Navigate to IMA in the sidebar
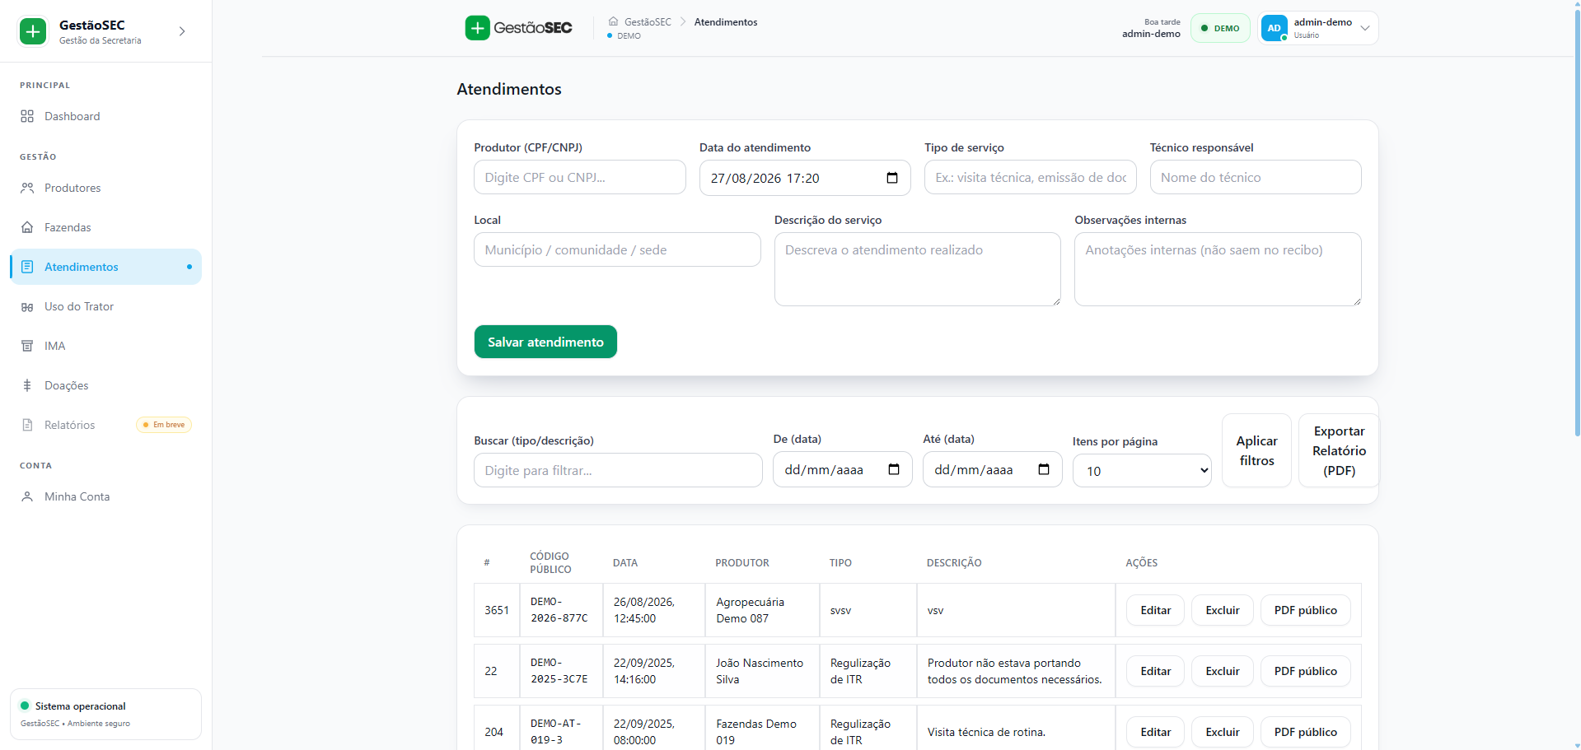1581x750 pixels. click(105, 346)
